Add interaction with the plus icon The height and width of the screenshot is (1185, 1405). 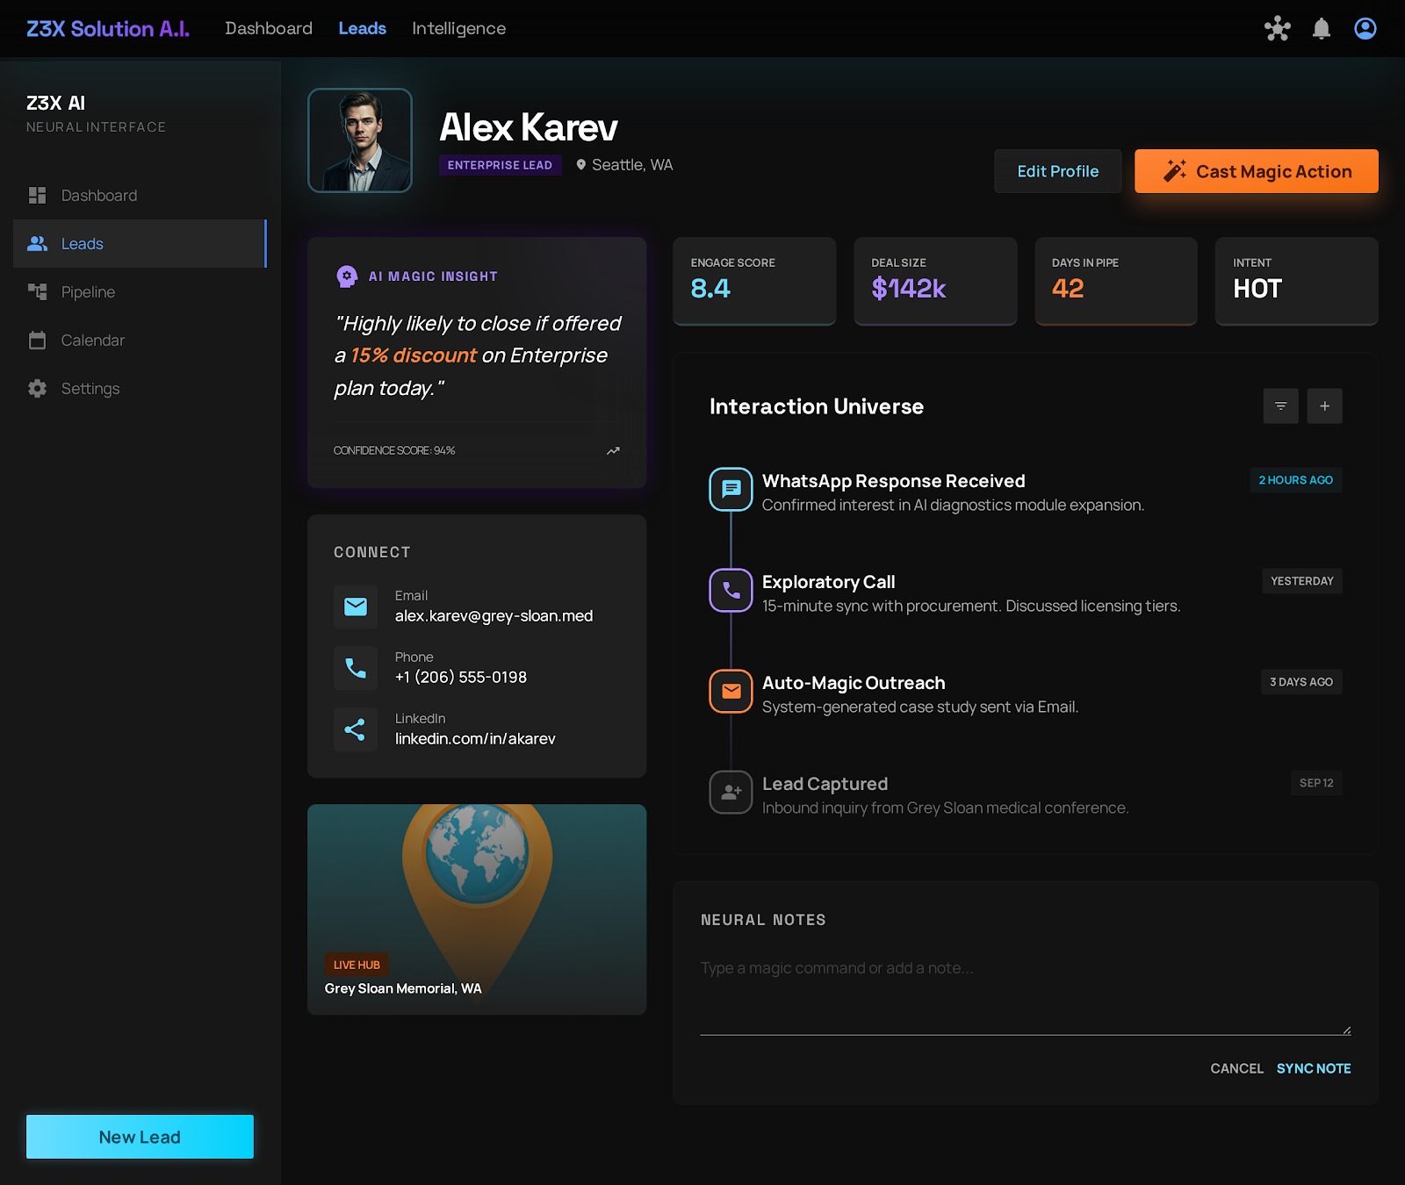click(x=1324, y=406)
